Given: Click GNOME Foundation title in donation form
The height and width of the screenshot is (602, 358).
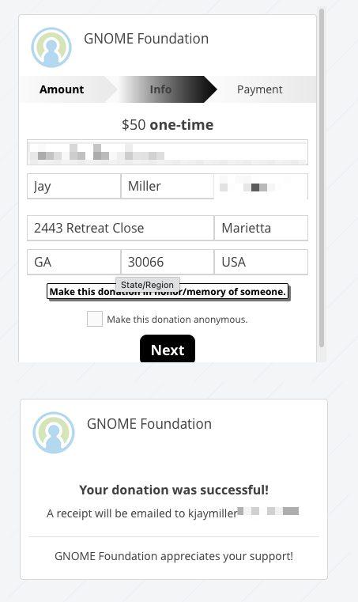Looking at the screenshot, I should (x=146, y=39).
